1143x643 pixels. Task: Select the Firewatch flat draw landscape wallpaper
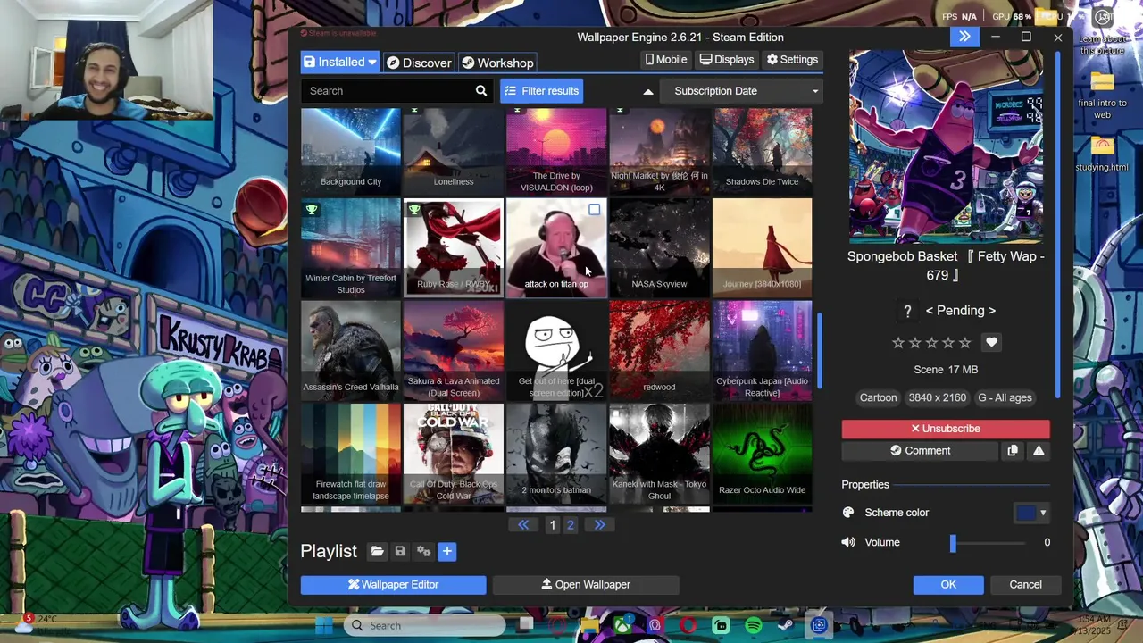pos(351,454)
